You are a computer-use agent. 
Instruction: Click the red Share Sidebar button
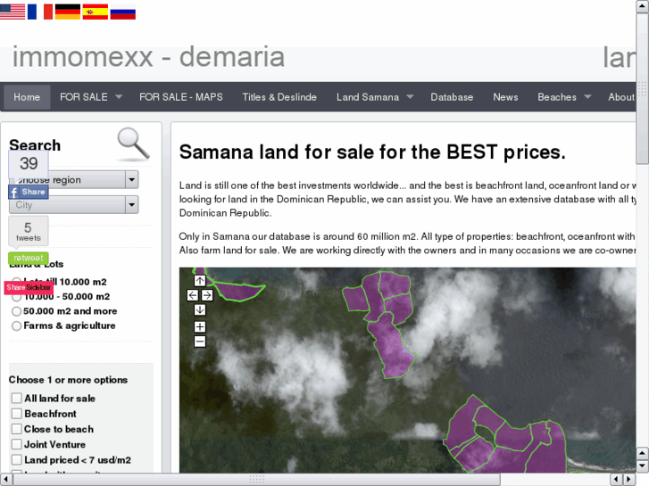[x=29, y=287]
